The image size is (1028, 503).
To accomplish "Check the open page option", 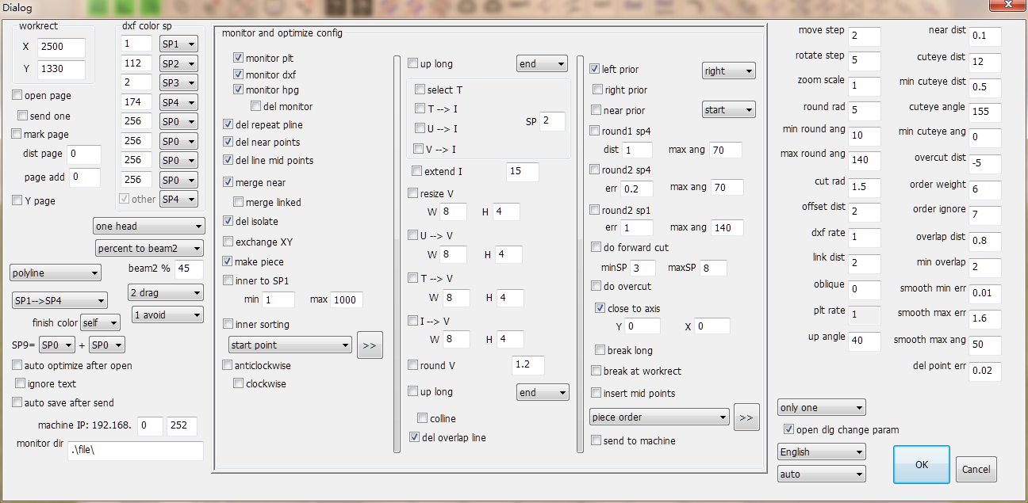I will click(17, 96).
